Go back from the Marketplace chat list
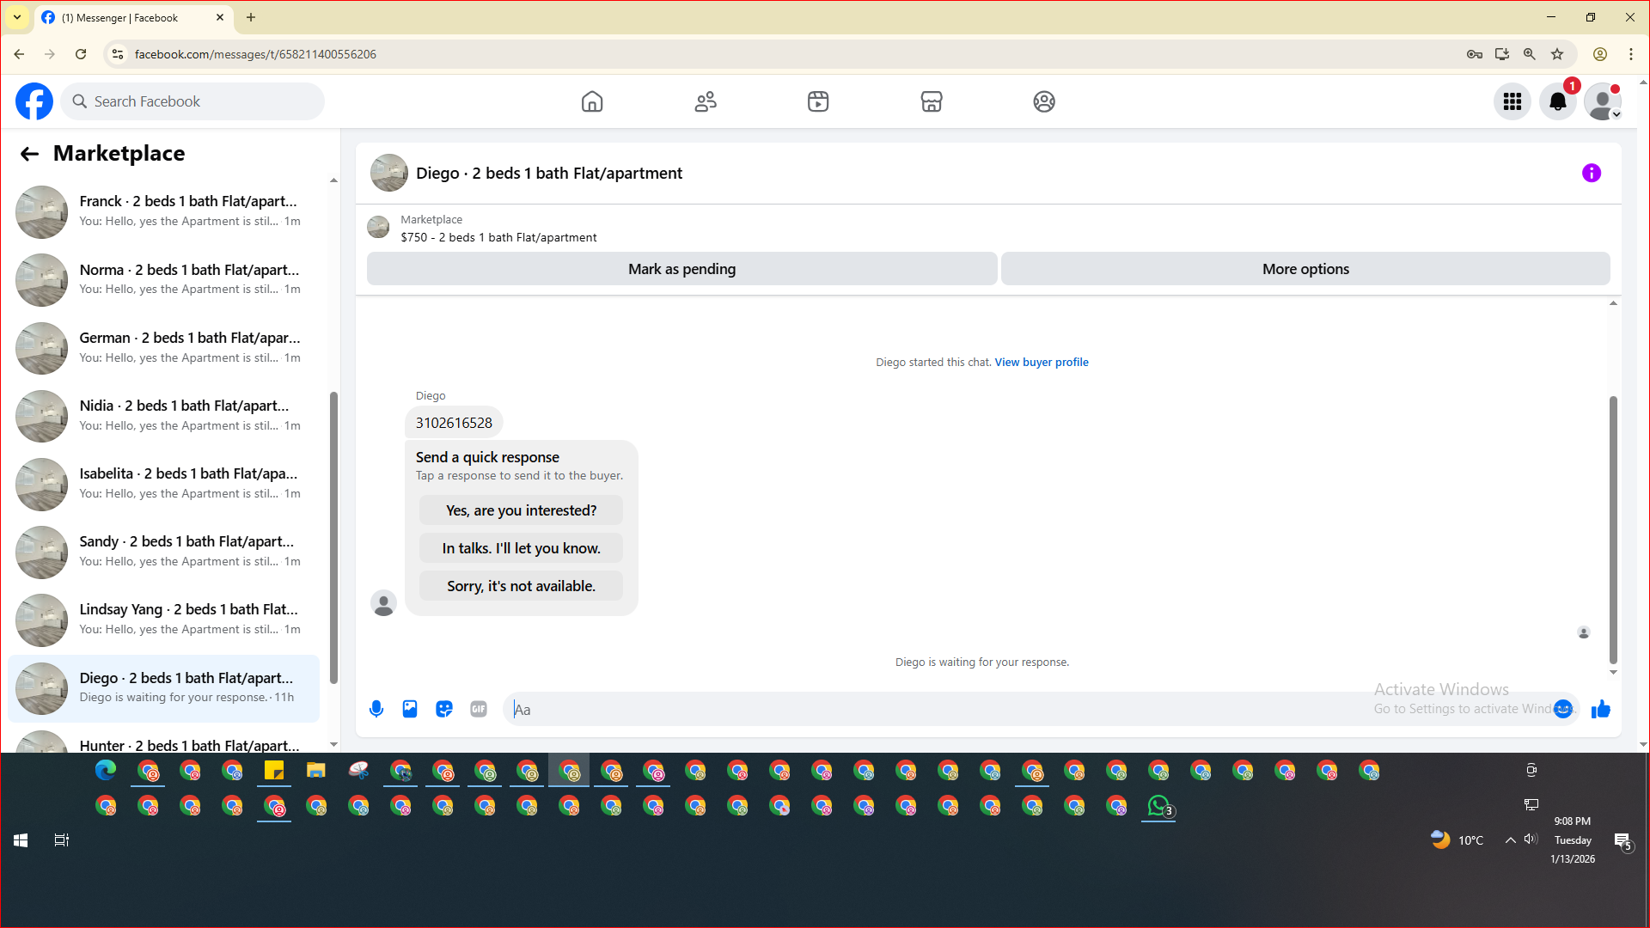The height and width of the screenshot is (928, 1650). pos(29,154)
